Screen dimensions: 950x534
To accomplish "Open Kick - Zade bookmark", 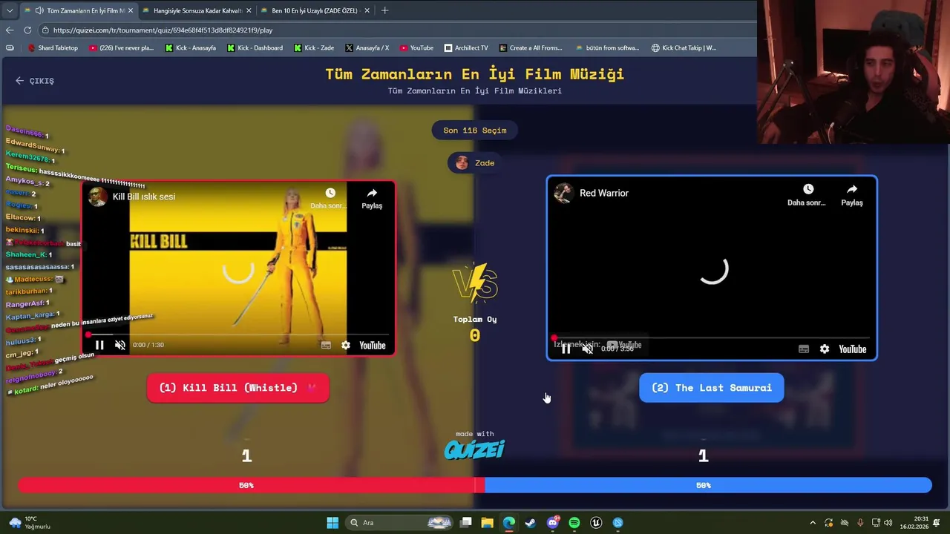I will click(x=314, y=47).
